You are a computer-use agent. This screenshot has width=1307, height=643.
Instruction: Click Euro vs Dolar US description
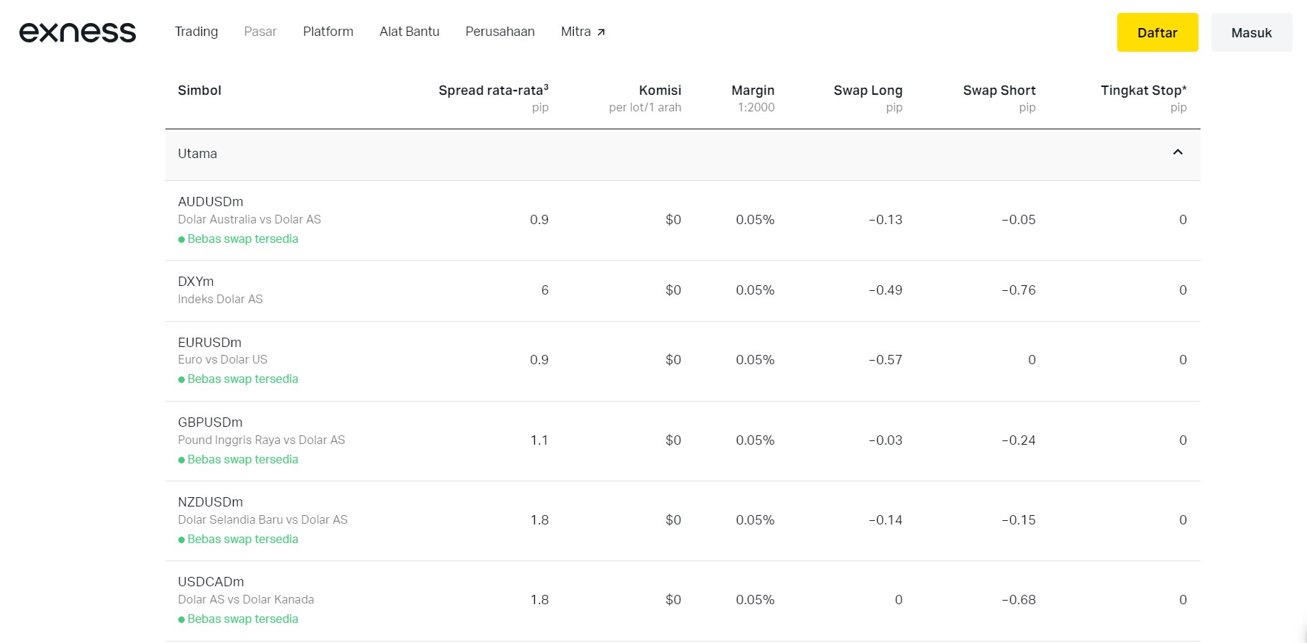pyautogui.click(x=222, y=360)
